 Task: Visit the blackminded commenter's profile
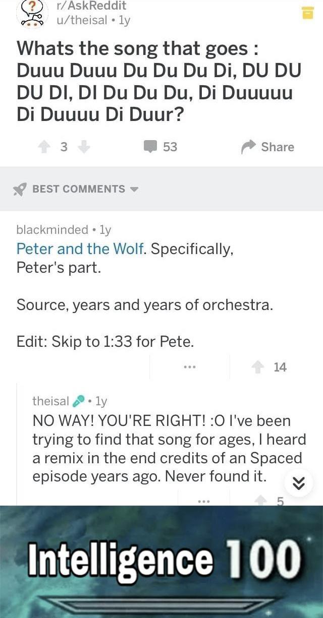(x=52, y=230)
